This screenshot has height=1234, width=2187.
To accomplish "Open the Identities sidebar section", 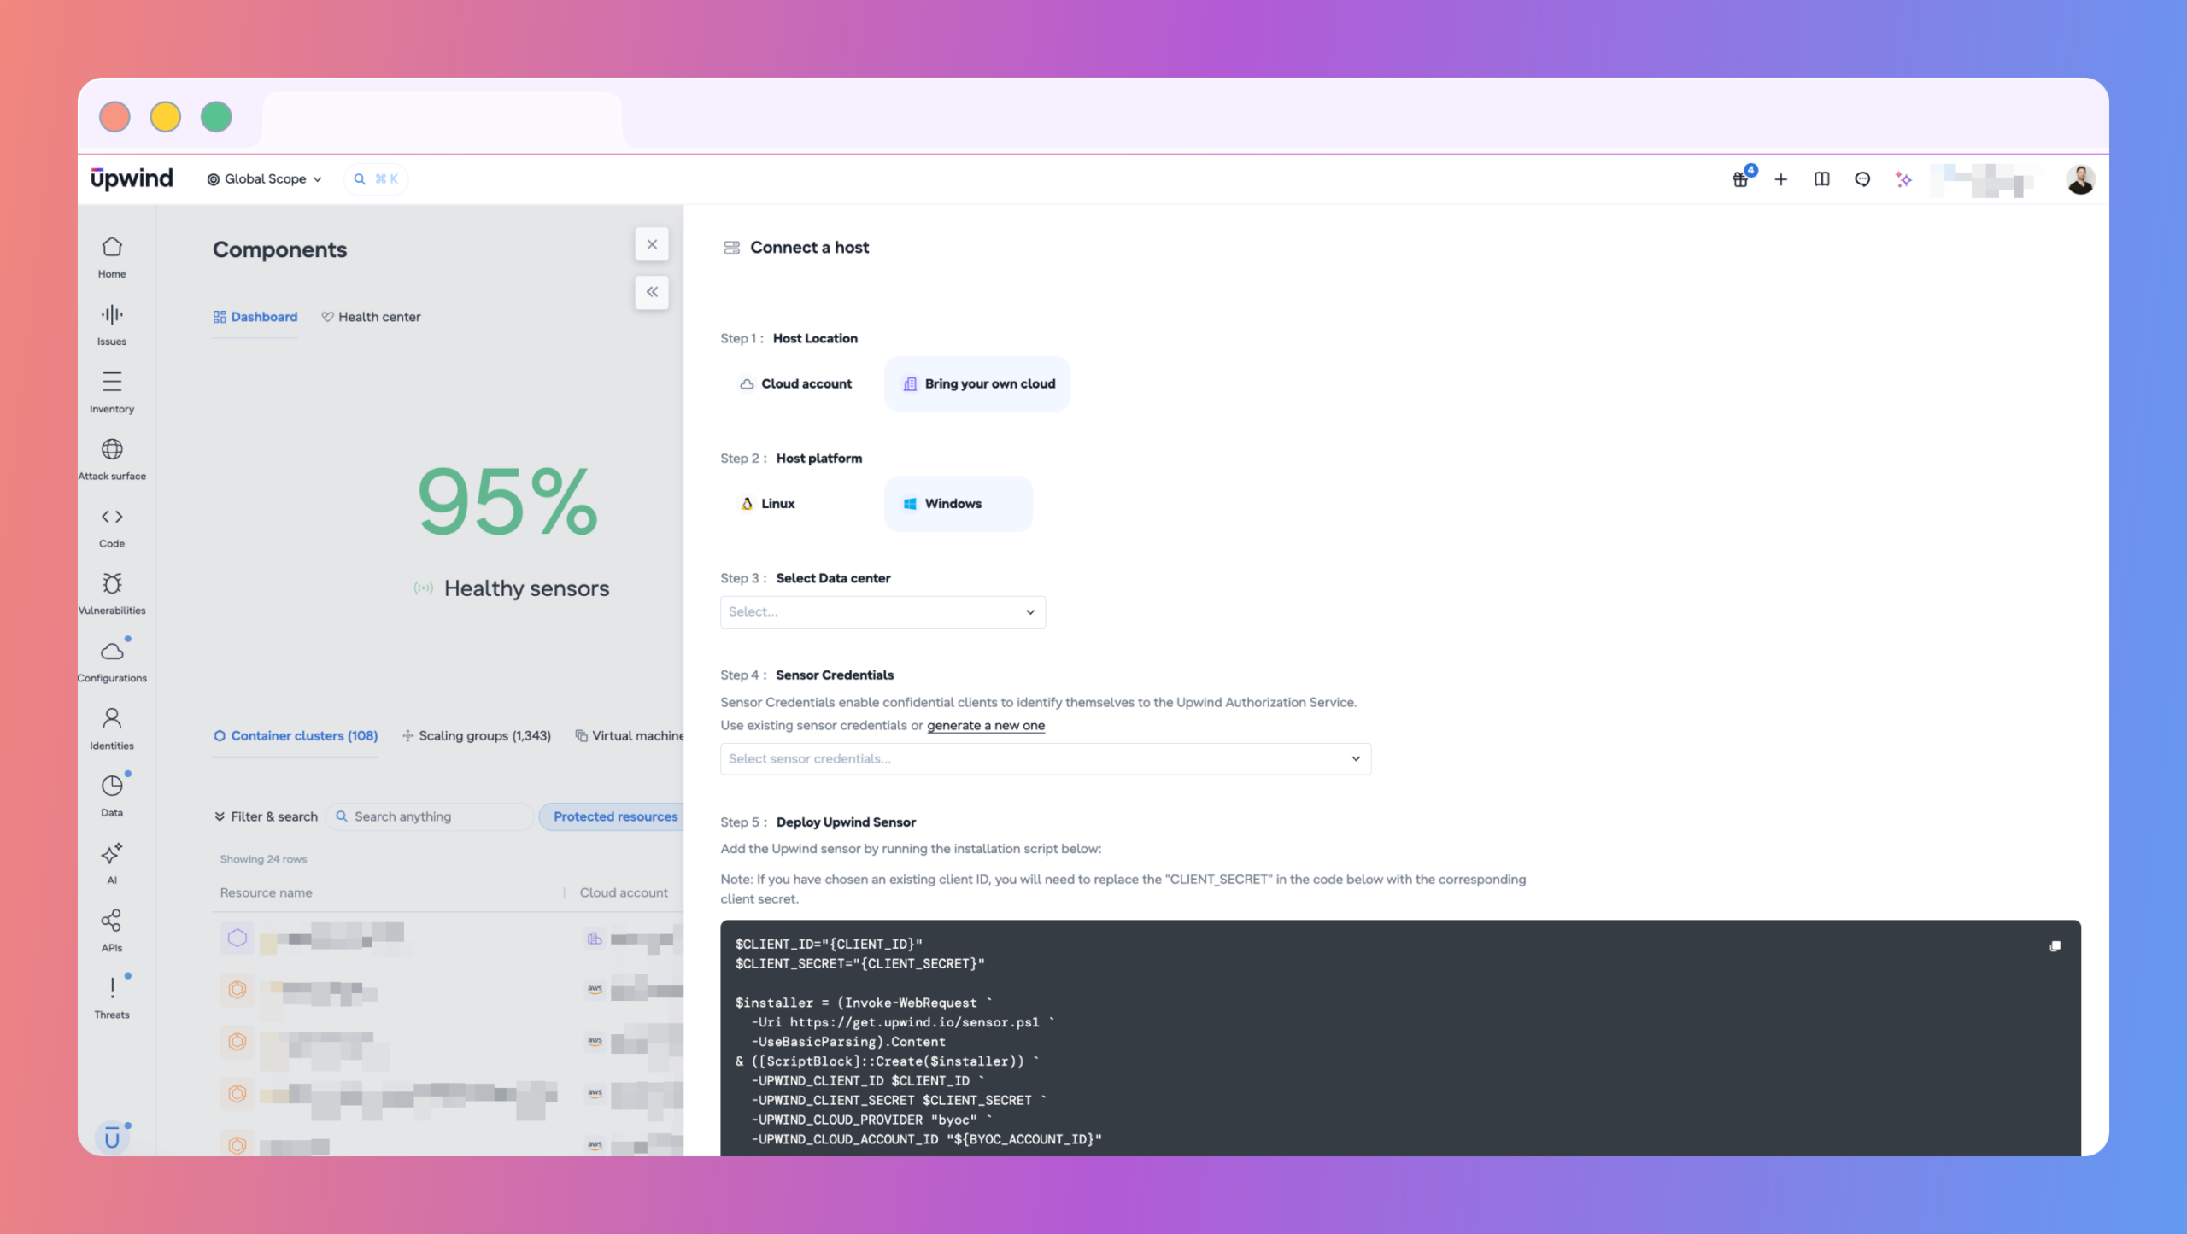I will pos(112,728).
